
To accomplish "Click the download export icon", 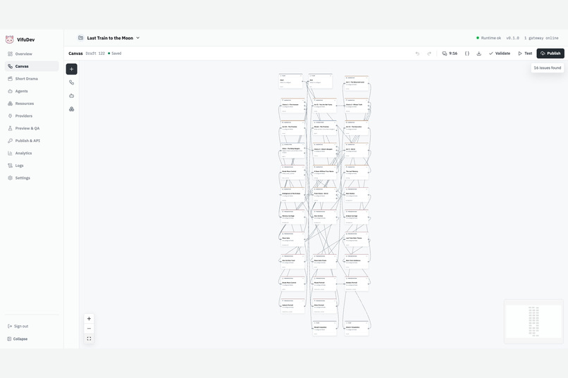I will coord(479,53).
